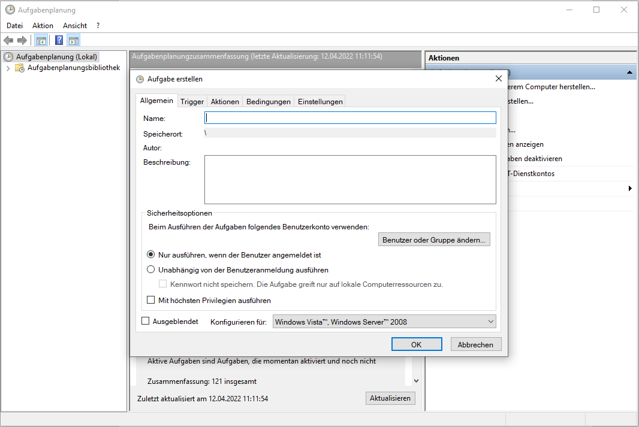Open Help via the question mark toolbar icon

coord(59,41)
